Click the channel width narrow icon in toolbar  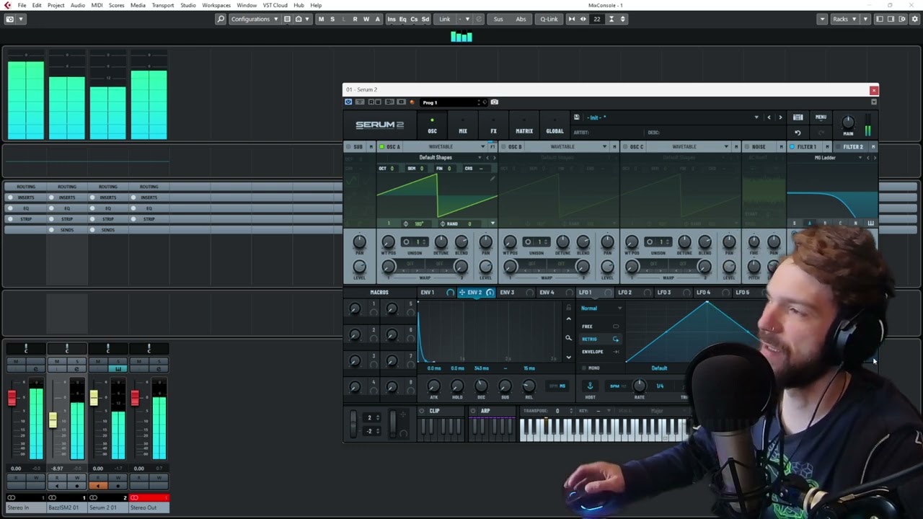click(x=572, y=19)
